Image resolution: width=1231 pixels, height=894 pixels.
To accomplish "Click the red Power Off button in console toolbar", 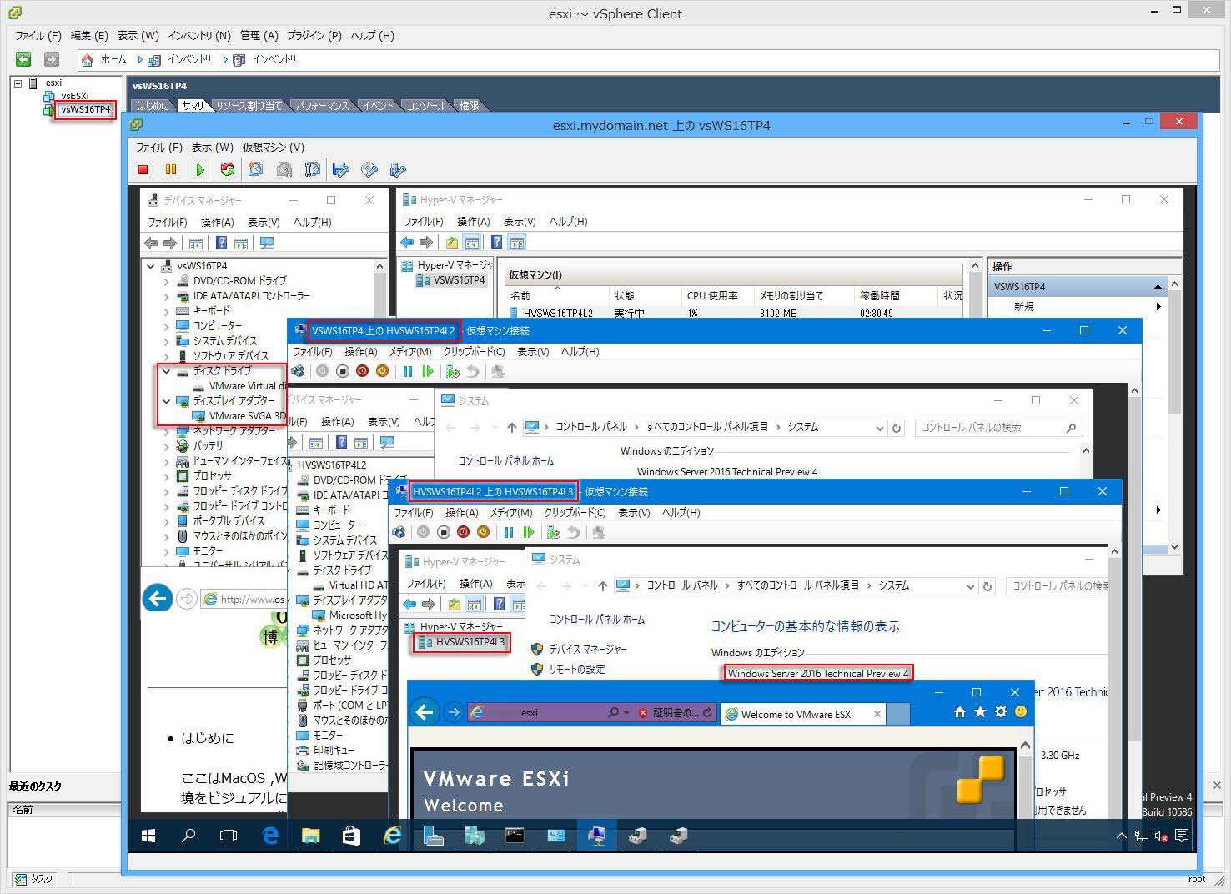I will click(143, 169).
